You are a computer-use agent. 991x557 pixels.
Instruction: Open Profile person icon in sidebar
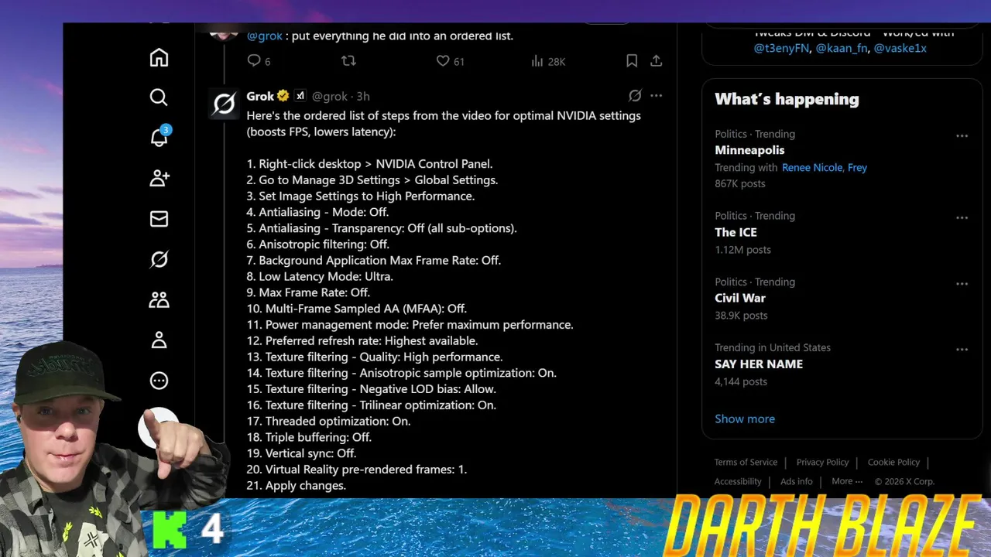pos(159,340)
